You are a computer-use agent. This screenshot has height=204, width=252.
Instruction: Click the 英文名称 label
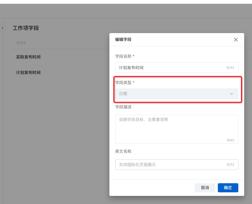point(123,151)
